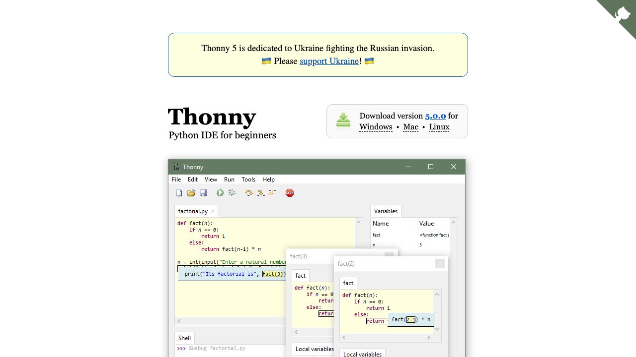Choose the Mac download link
636x357 pixels.
410,127
